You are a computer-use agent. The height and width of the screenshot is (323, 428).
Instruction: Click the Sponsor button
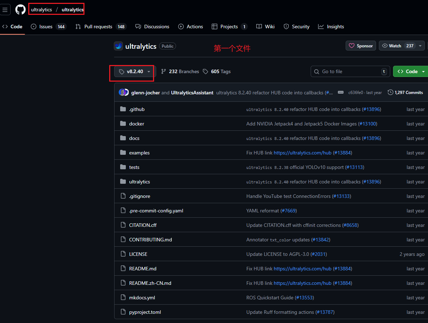coord(361,46)
